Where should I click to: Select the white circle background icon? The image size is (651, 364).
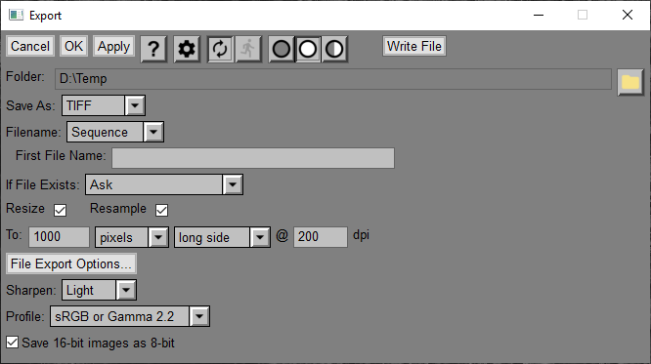[308, 49]
